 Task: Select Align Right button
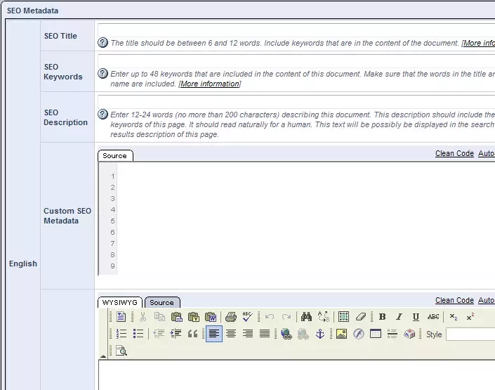(248, 334)
